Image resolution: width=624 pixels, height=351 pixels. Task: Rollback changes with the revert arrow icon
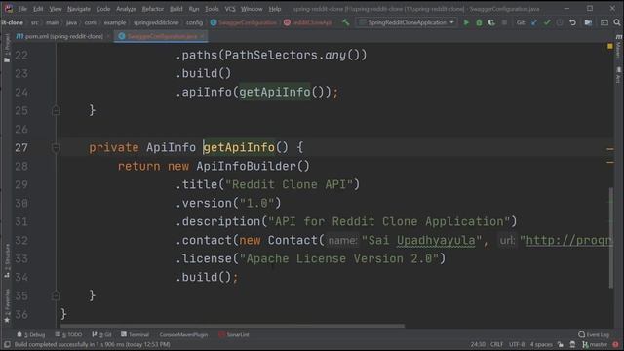pyautogui.click(x=572, y=22)
